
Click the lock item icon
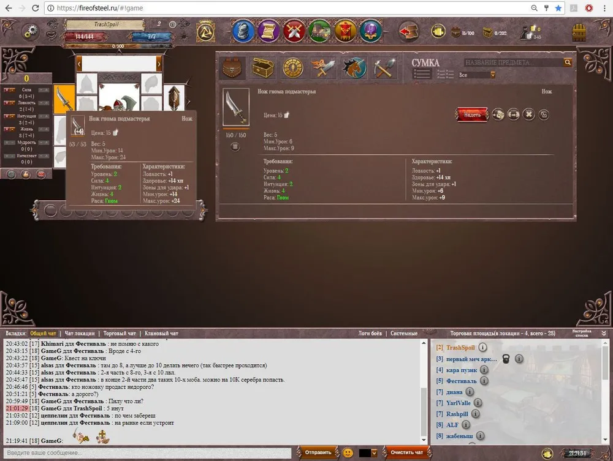pyautogui.click(x=543, y=114)
